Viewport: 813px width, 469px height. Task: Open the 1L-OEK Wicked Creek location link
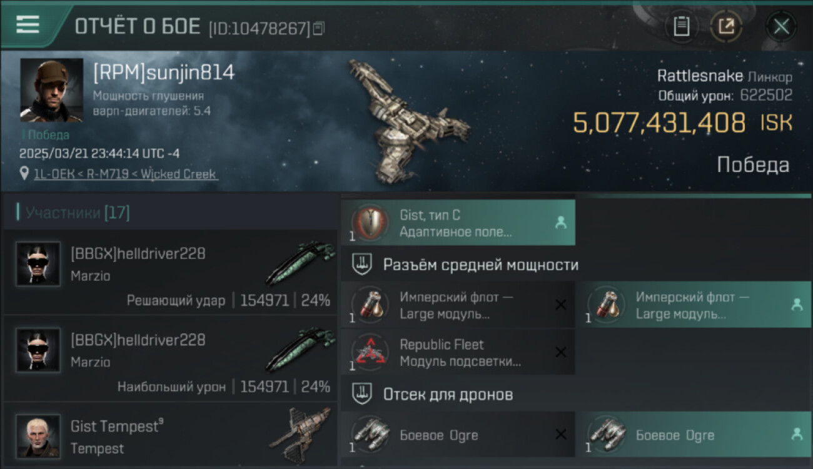point(126,174)
